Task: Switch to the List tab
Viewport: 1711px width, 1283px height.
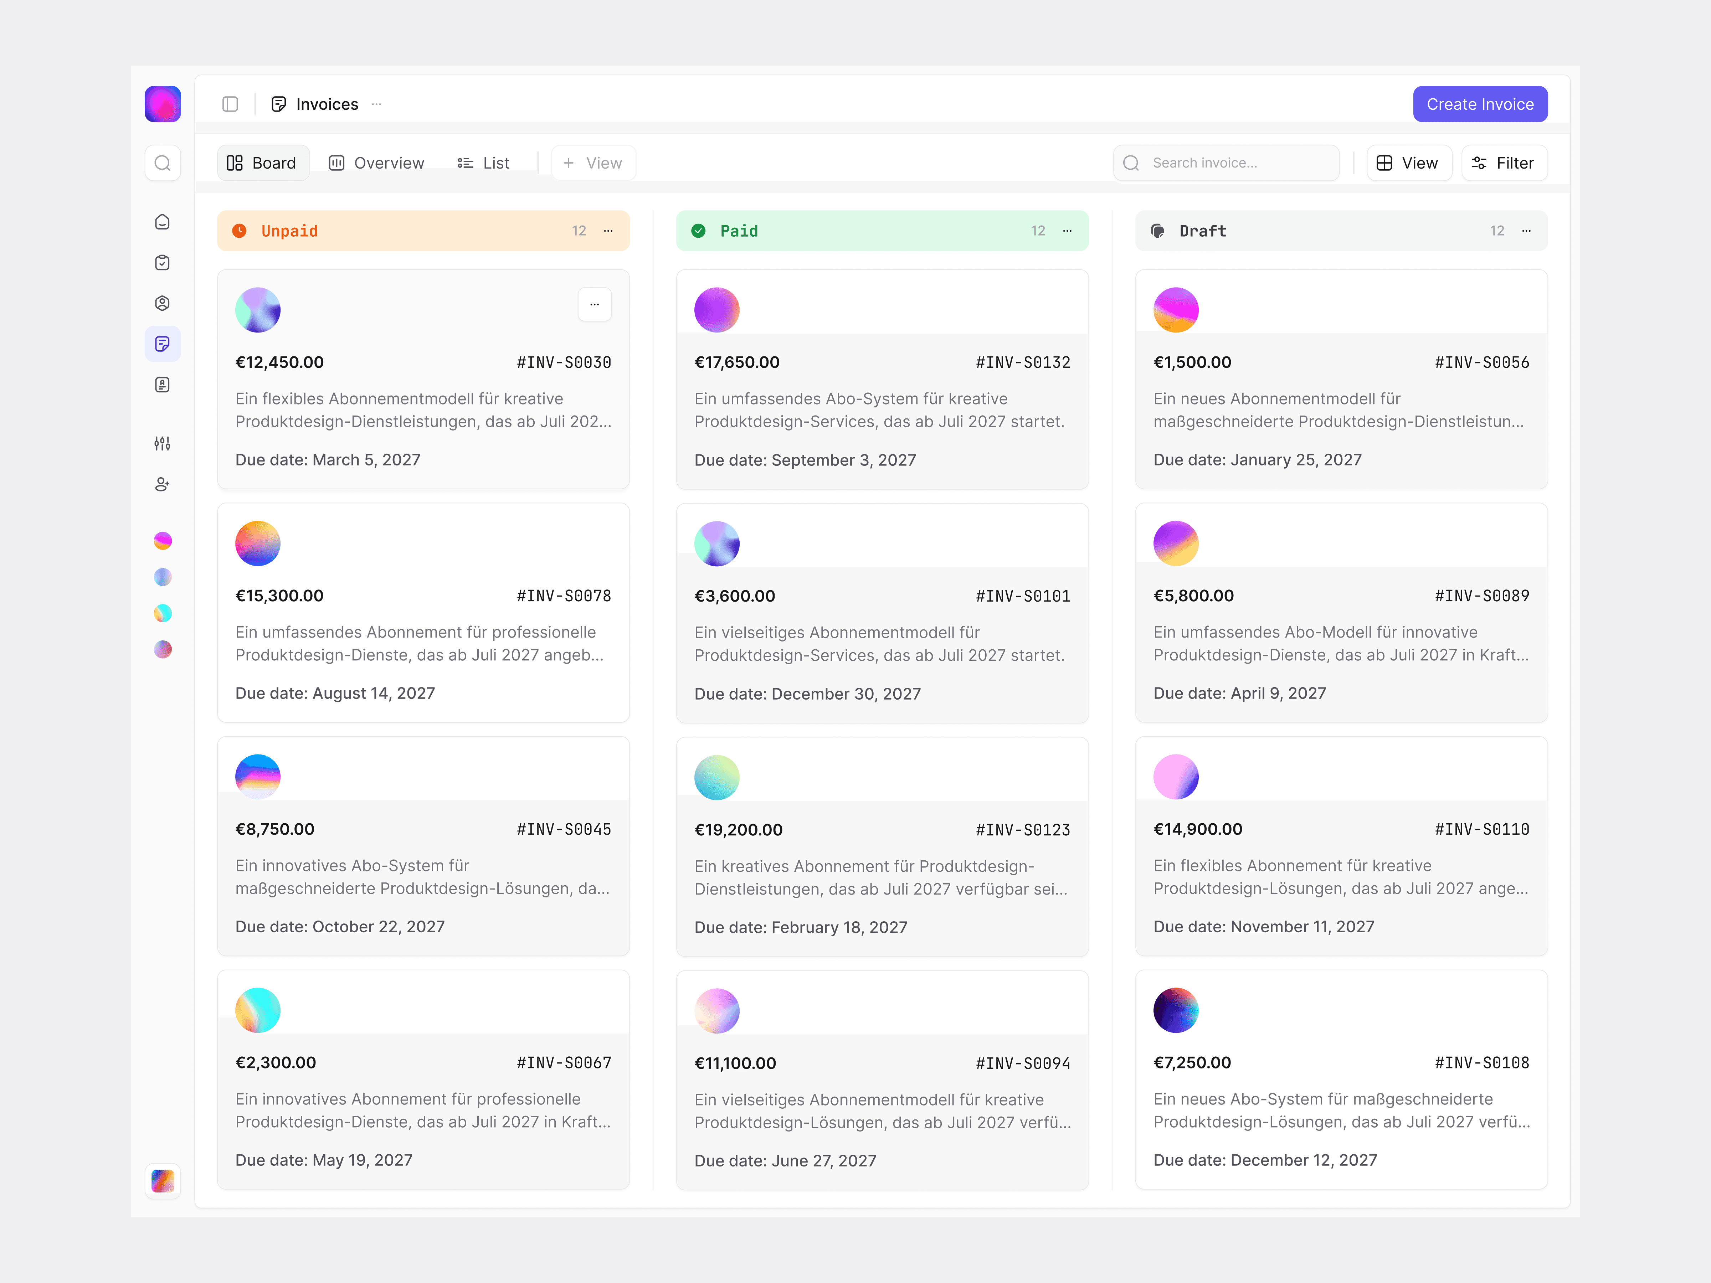Action: click(483, 163)
